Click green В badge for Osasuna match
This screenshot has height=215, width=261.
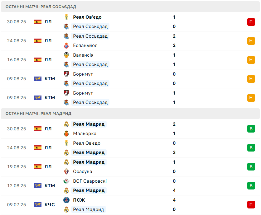coord(251,167)
